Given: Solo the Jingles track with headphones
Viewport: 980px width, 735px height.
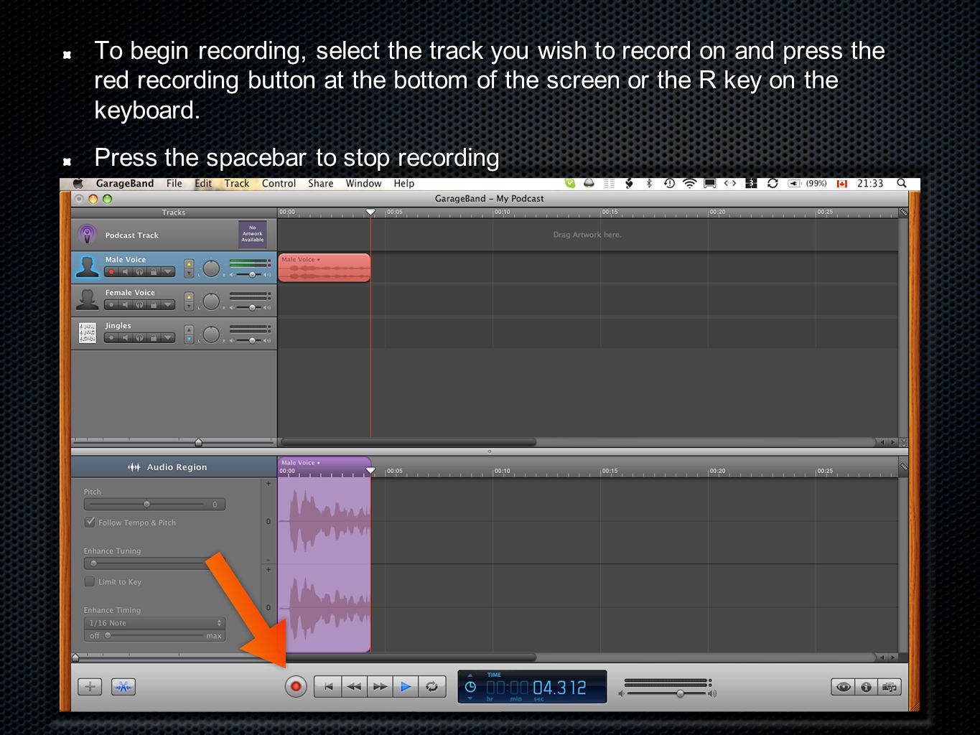Looking at the screenshot, I should [139, 338].
